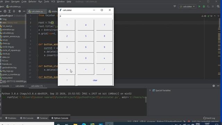The width and height of the screenshot is (222, 125).
Task: Open Search Everywhere magnifier in PyCharm toolbar
Action: click(x=218, y=7)
